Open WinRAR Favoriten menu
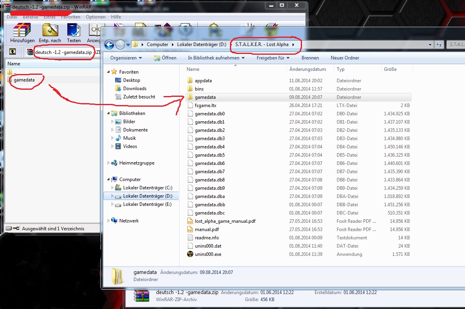465x309 pixels. pos(70,17)
